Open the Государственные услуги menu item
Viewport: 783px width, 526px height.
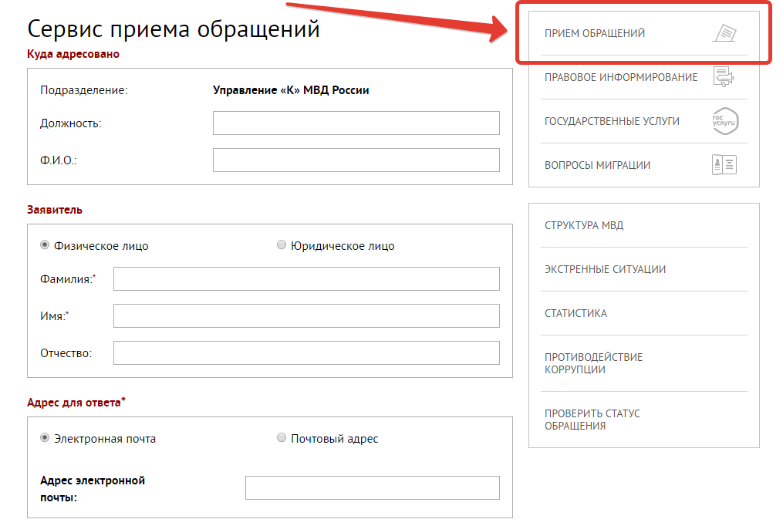point(612,121)
